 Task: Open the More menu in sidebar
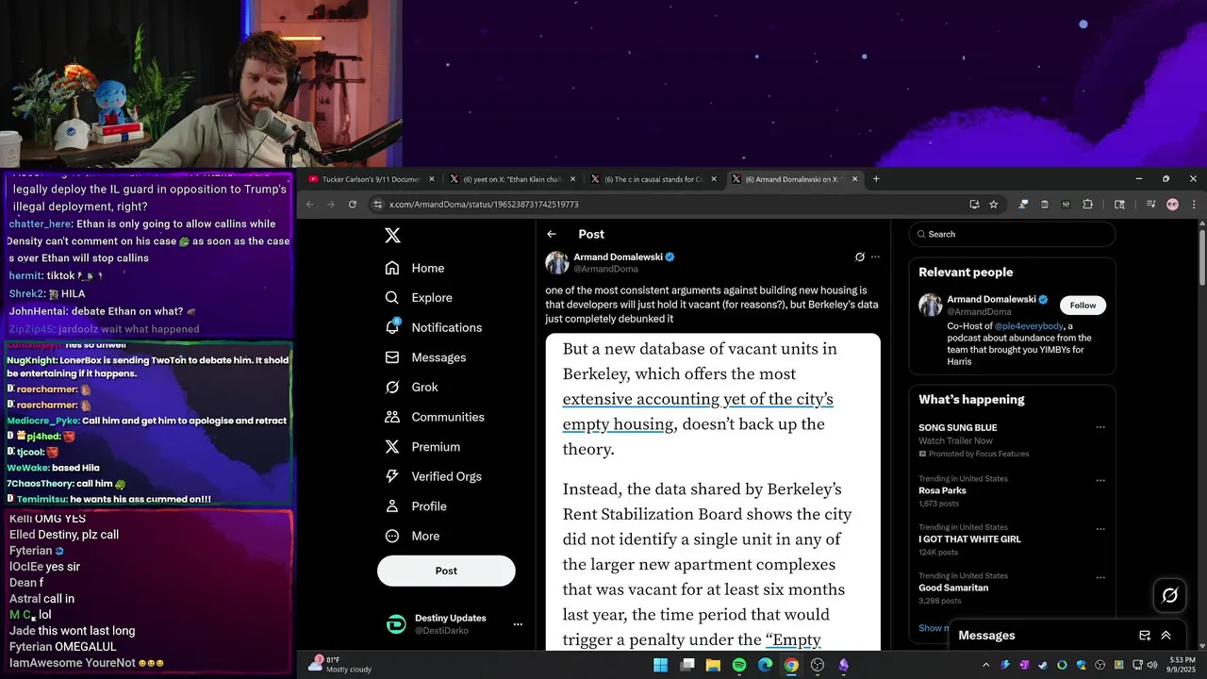tap(412, 536)
